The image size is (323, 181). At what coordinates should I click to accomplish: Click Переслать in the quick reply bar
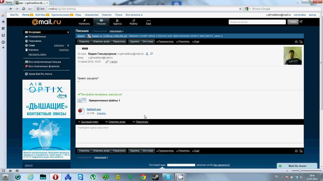point(142,122)
